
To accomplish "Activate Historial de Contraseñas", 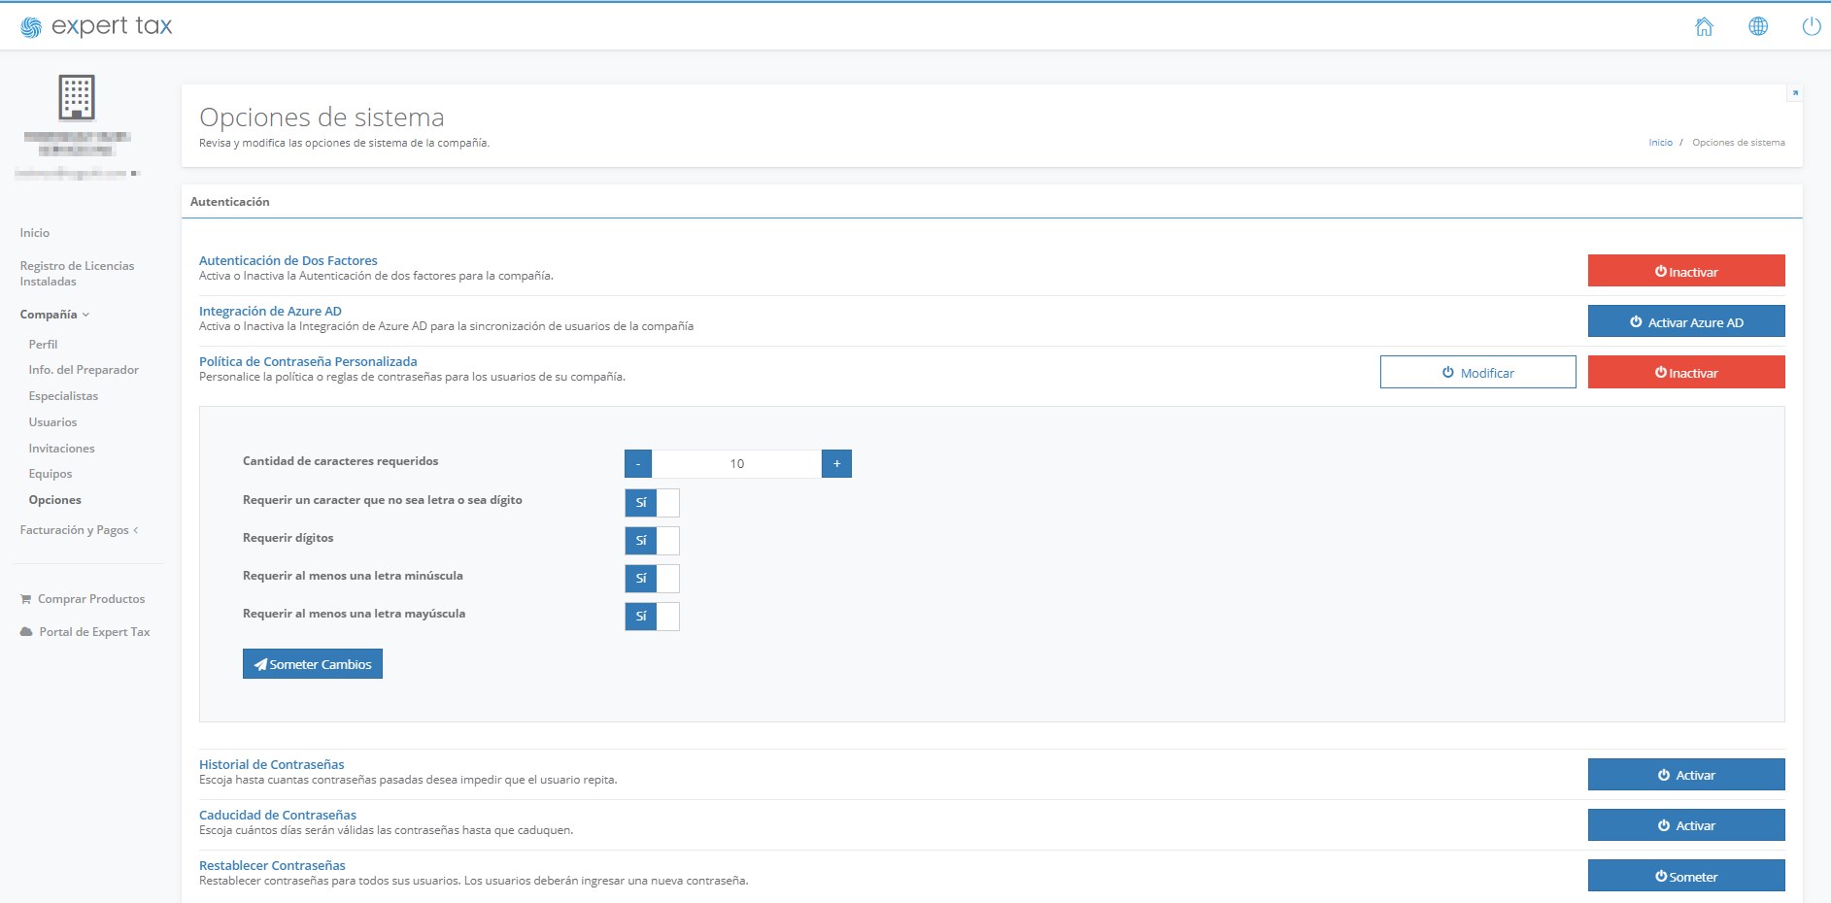I will [x=1686, y=774].
